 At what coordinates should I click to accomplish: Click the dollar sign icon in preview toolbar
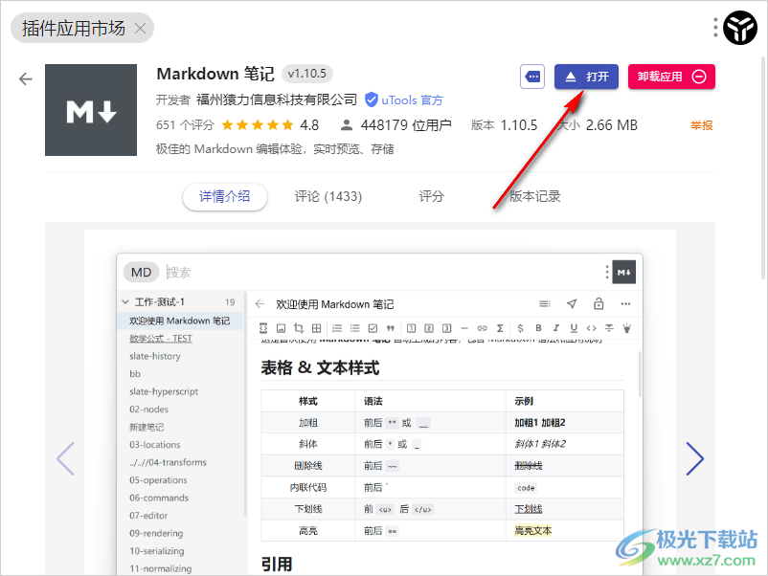click(520, 328)
